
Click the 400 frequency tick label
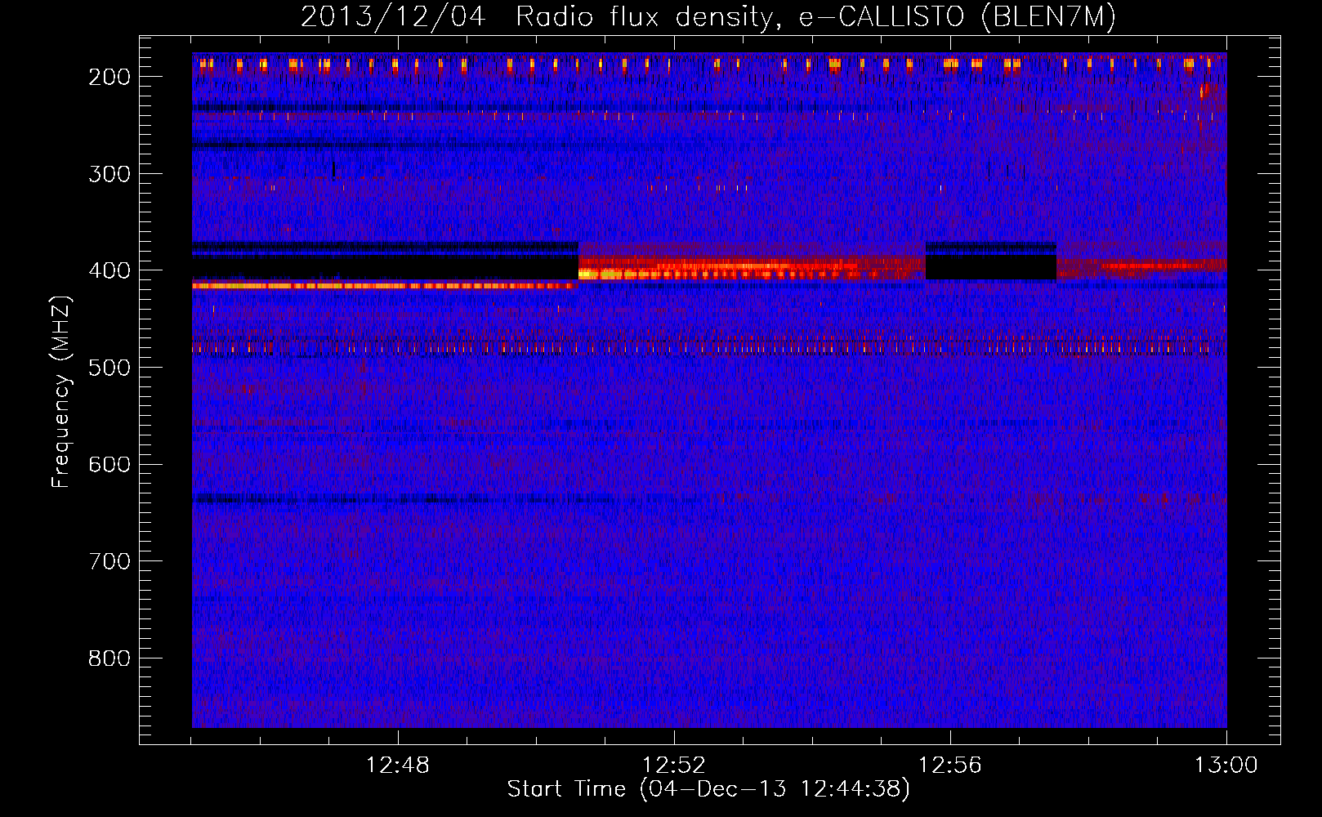click(109, 270)
